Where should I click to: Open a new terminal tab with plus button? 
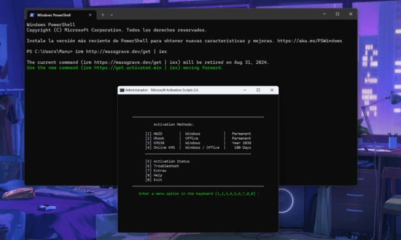(102, 15)
